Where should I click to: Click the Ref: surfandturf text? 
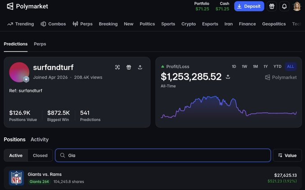pos(26,91)
